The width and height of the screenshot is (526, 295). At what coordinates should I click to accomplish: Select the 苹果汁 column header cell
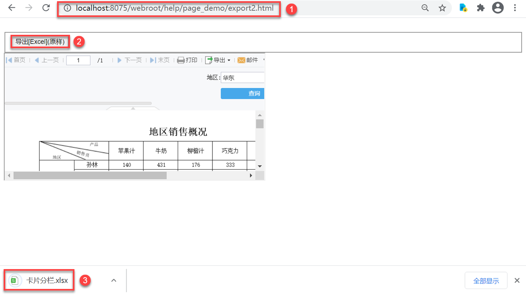[126, 151]
